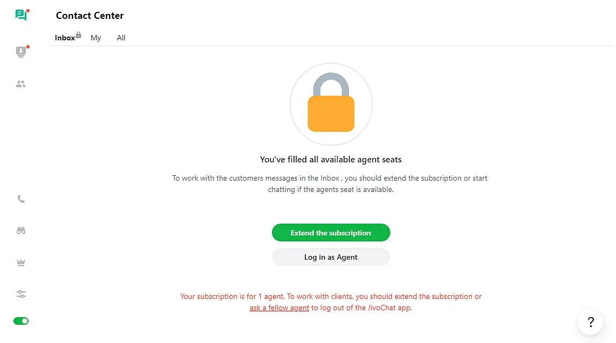Click the large orange padlock image

(x=331, y=105)
